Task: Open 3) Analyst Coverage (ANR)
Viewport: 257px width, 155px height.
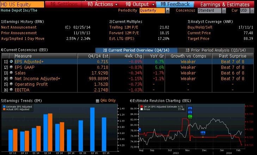Action: click(210, 22)
